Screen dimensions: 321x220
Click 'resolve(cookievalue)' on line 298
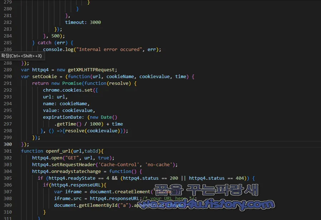(x=93, y=131)
